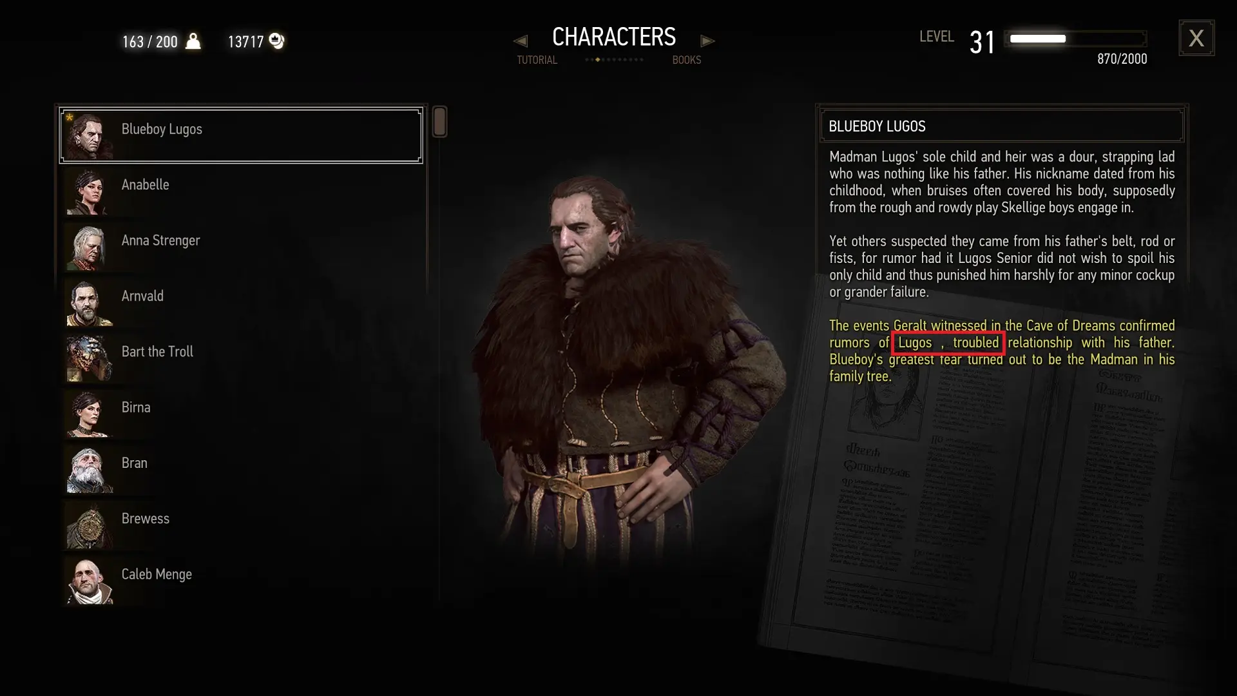Select Anabelle's portrait in the list
The image size is (1237, 696).
coord(89,191)
